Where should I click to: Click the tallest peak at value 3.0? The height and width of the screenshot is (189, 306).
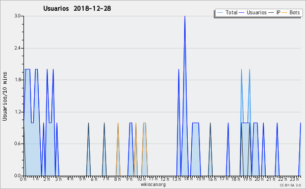pyautogui.click(x=185, y=16)
